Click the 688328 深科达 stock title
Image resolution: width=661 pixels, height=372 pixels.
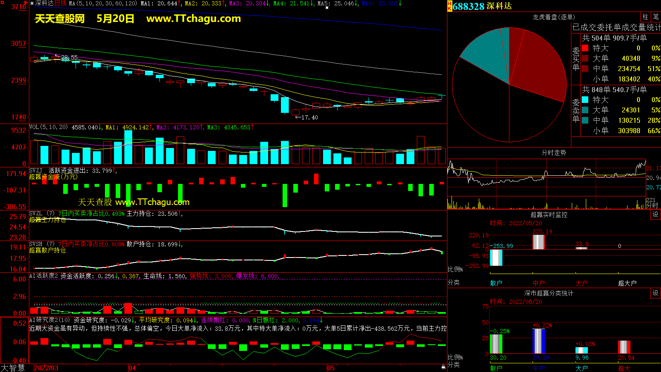coord(482,6)
